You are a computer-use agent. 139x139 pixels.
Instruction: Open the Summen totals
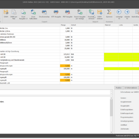click(x=109, y=13)
